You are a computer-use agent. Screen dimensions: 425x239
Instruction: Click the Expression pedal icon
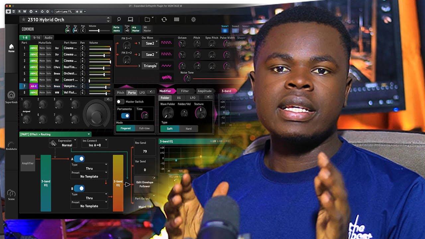click(x=53, y=143)
